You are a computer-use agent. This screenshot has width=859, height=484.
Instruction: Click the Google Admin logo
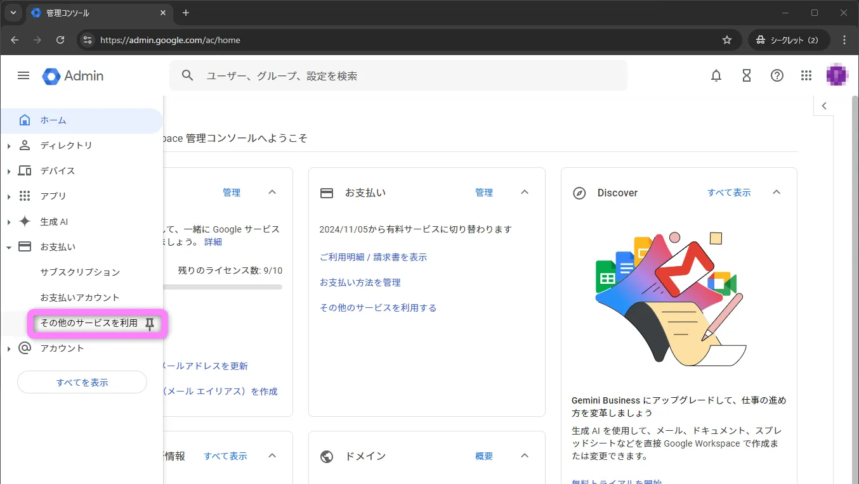[x=73, y=76]
